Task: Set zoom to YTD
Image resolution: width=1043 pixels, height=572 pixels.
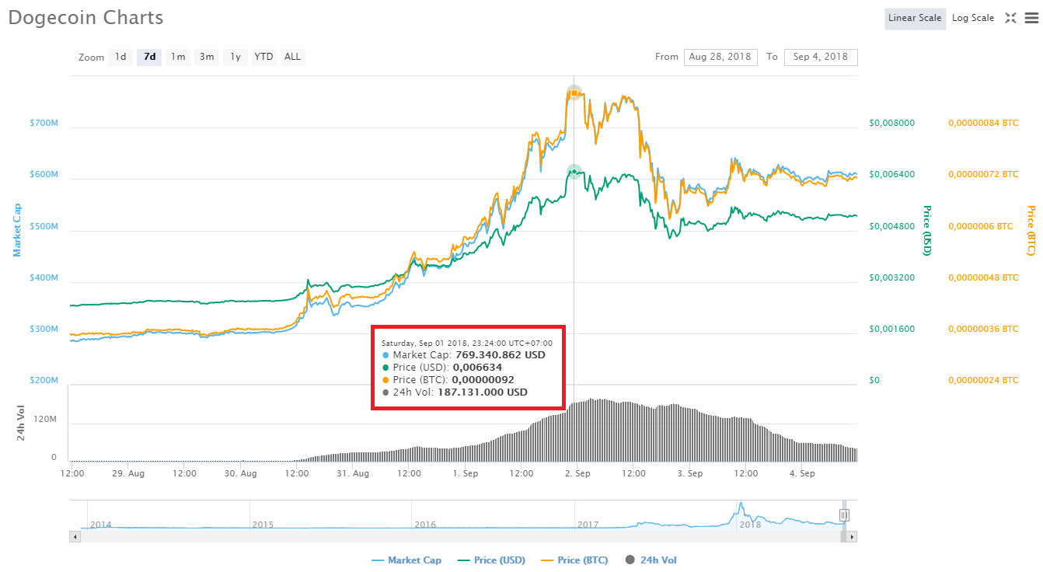Action: 264,57
